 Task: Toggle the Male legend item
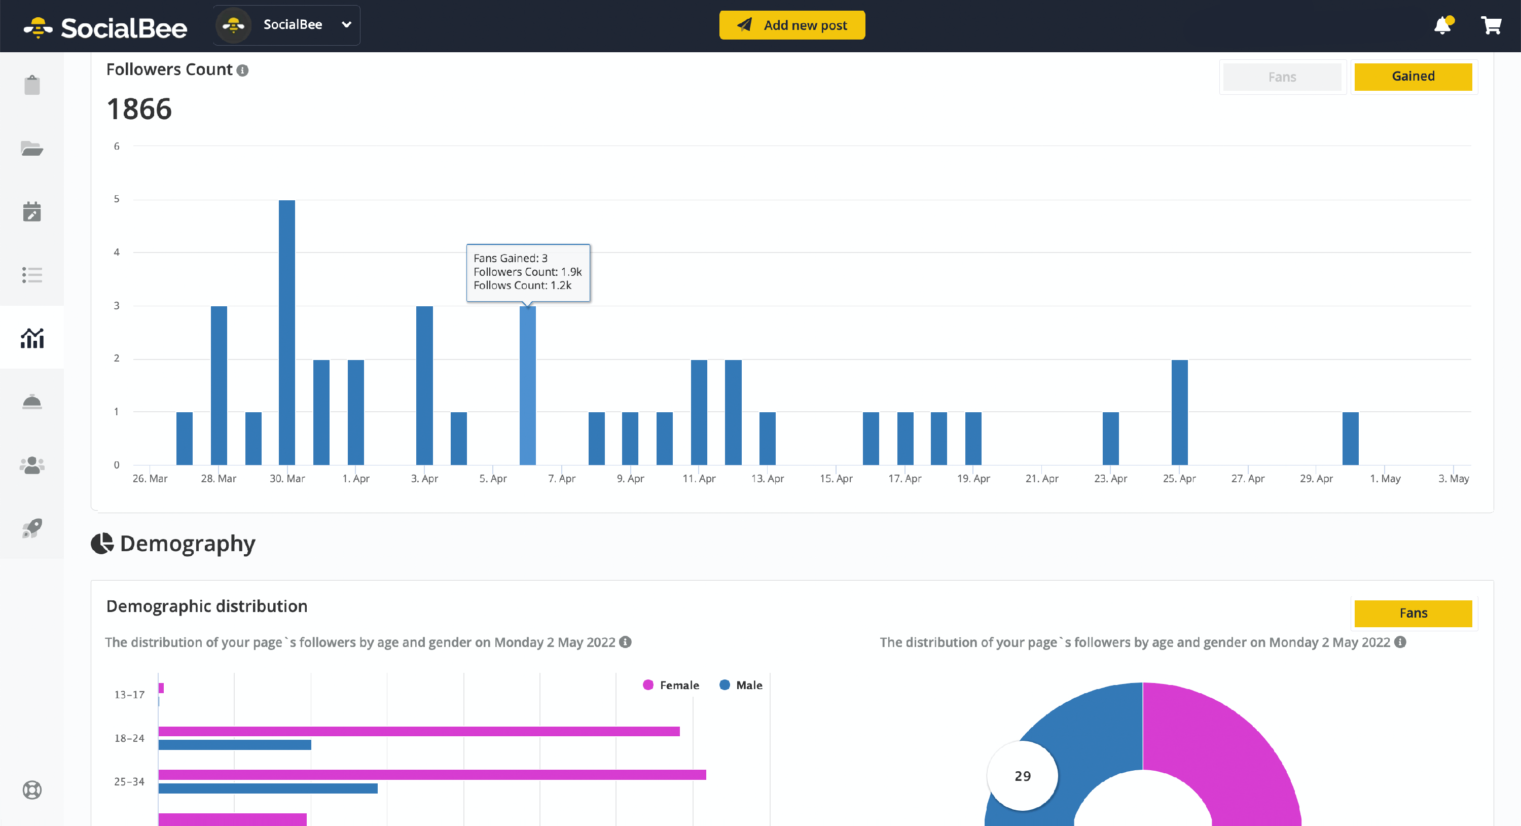click(x=741, y=685)
